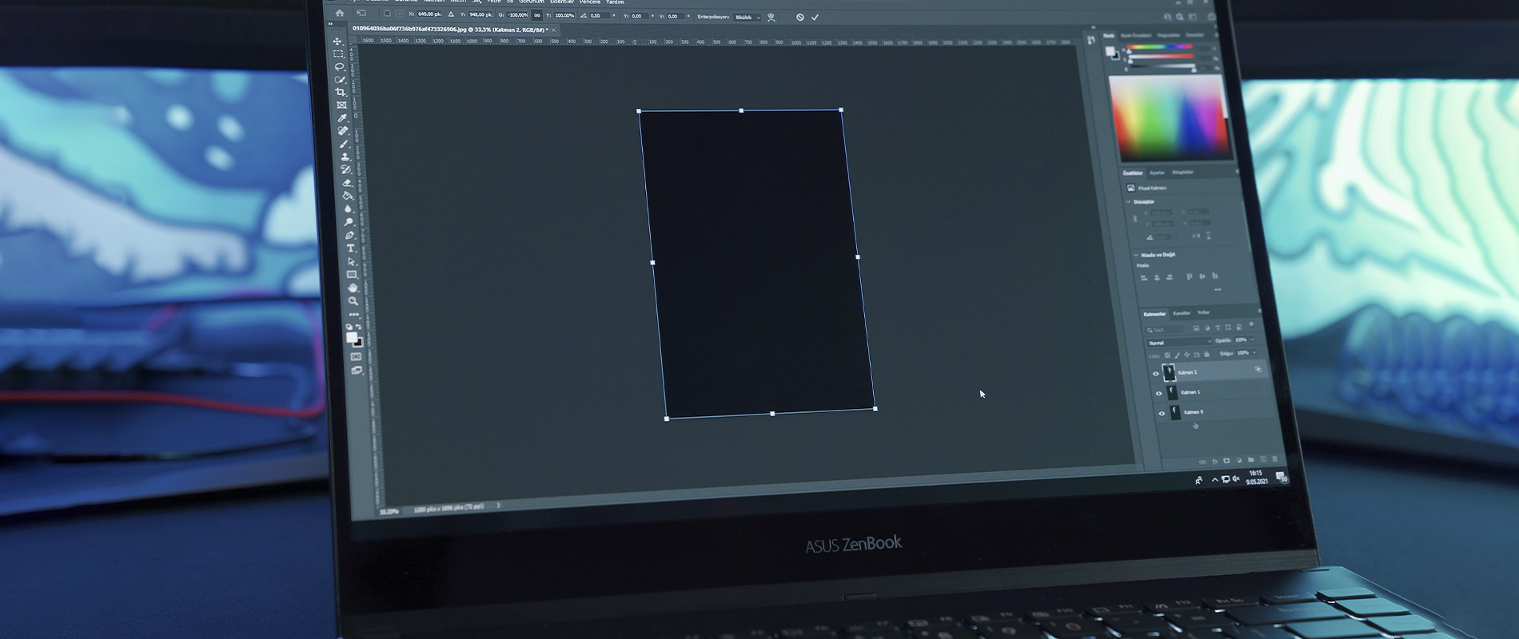Pick the Type tool in toolbar
The image size is (1519, 639).
350,248
